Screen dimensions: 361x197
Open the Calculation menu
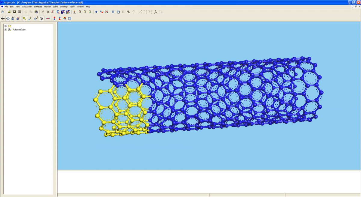click(27, 6)
